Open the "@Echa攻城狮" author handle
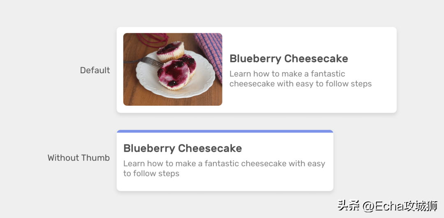The height and width of the screenshot is (218, 444). [399, 205]
